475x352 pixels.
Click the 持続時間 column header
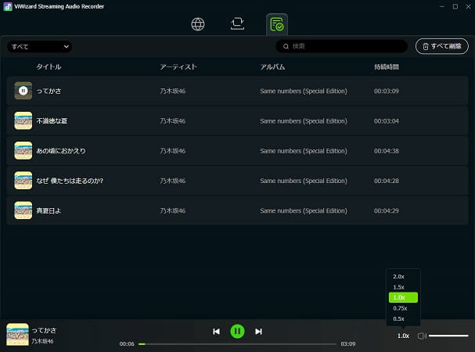387,67
